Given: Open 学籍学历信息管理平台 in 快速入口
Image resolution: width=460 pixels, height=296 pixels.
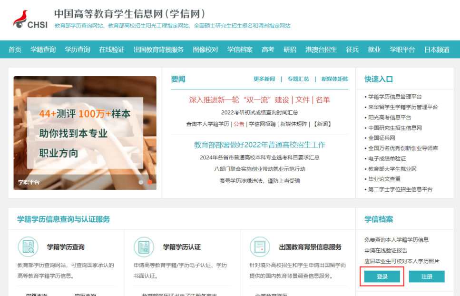Looking at the screenshot, I should (x=395, y=97).
